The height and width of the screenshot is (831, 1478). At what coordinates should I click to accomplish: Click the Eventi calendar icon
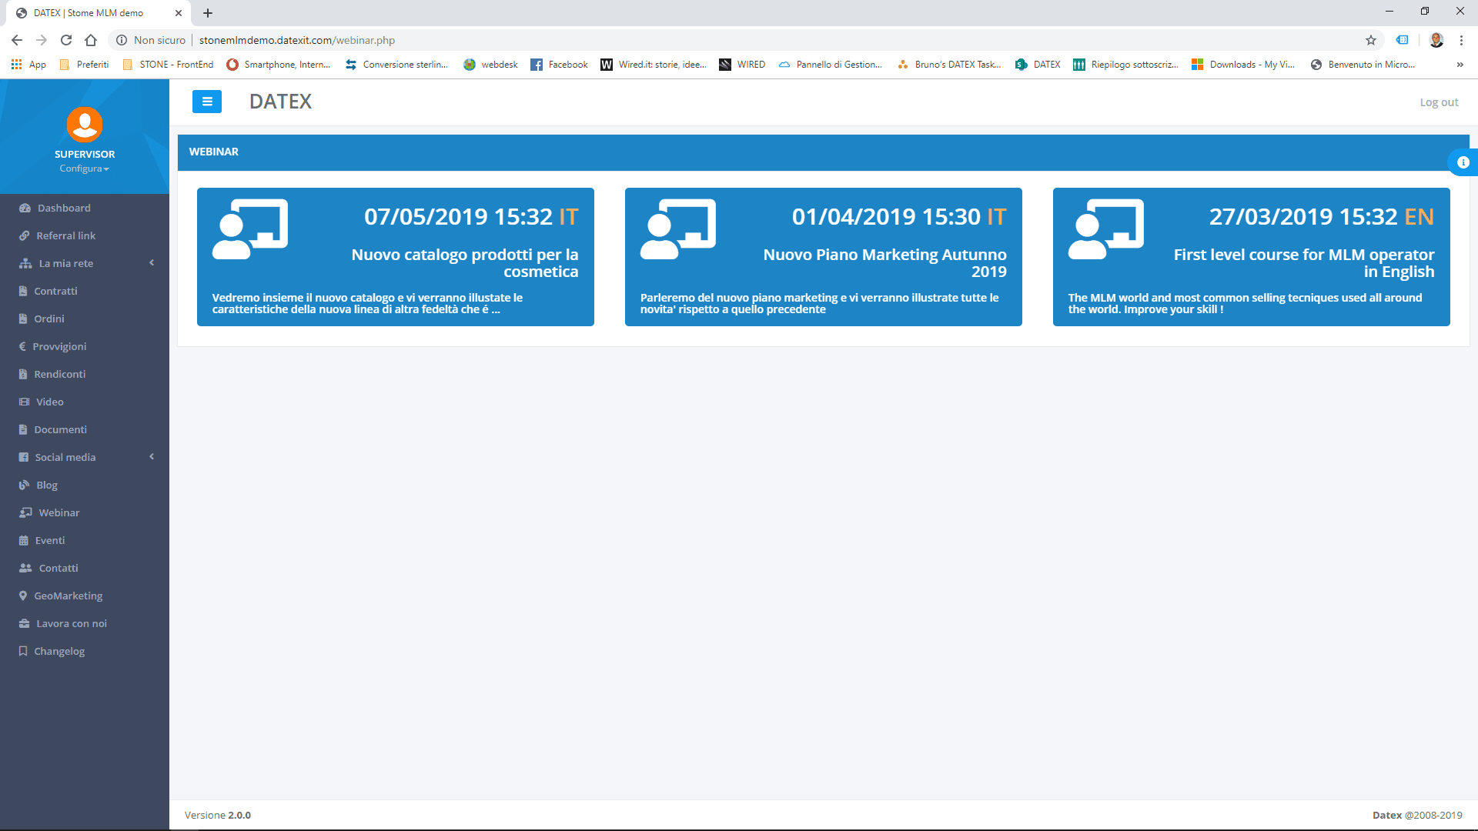(23, 540)
